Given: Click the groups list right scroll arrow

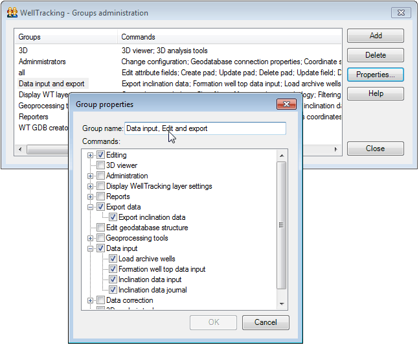Looking at the screenshot, I should click(x=336, y=149).
